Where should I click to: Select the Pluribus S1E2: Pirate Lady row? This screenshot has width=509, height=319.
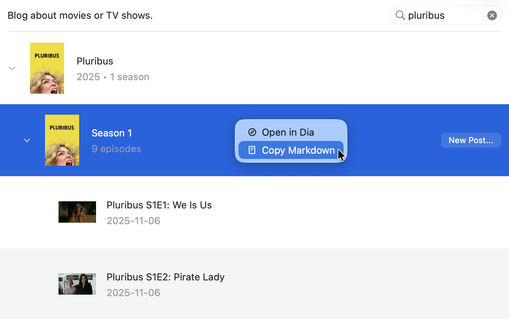pos(165,277)
